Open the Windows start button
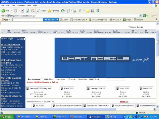The height and width of the screenshot is (119, 159). tap(7, 117)
